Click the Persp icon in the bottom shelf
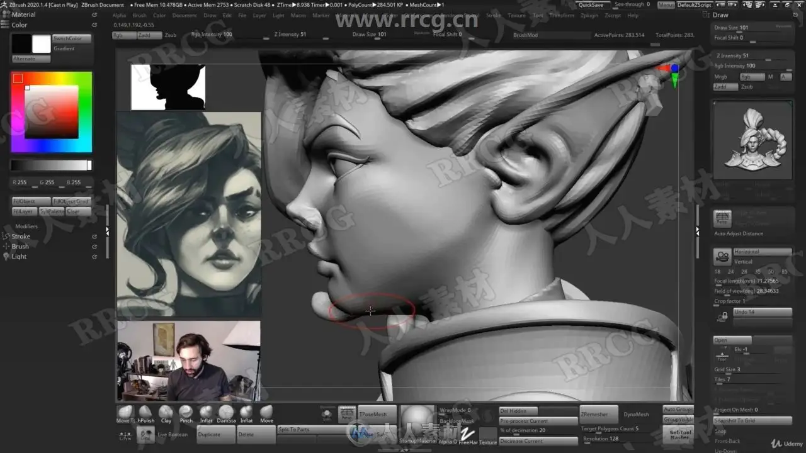 (x=347, y=413)
